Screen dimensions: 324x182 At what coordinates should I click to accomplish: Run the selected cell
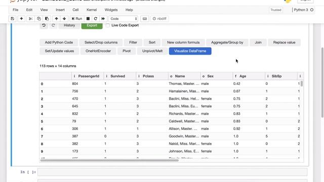77,19
